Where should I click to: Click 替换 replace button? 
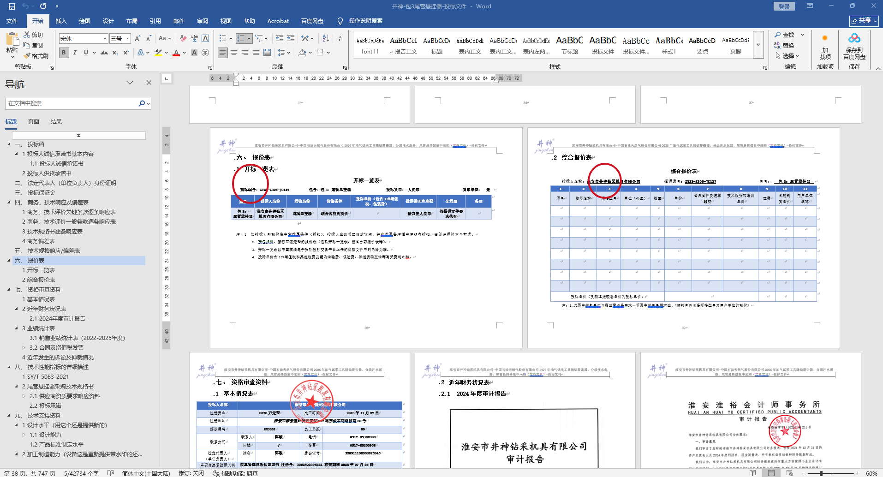tap(784, 46)
